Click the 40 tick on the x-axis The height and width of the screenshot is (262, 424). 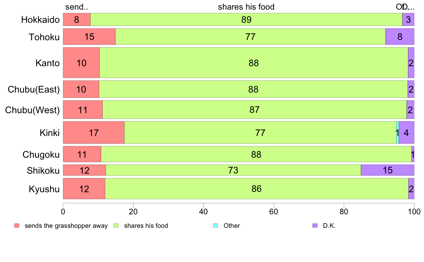203,211
